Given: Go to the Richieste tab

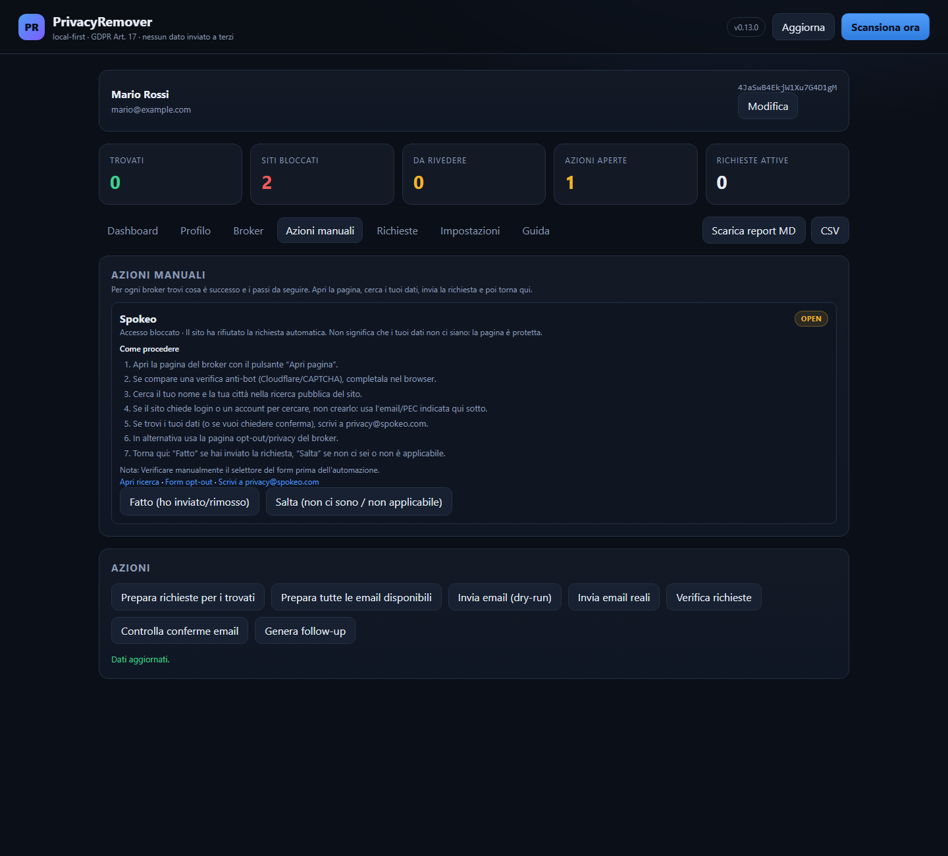Looking at the screenshot, I should (397, 230).
